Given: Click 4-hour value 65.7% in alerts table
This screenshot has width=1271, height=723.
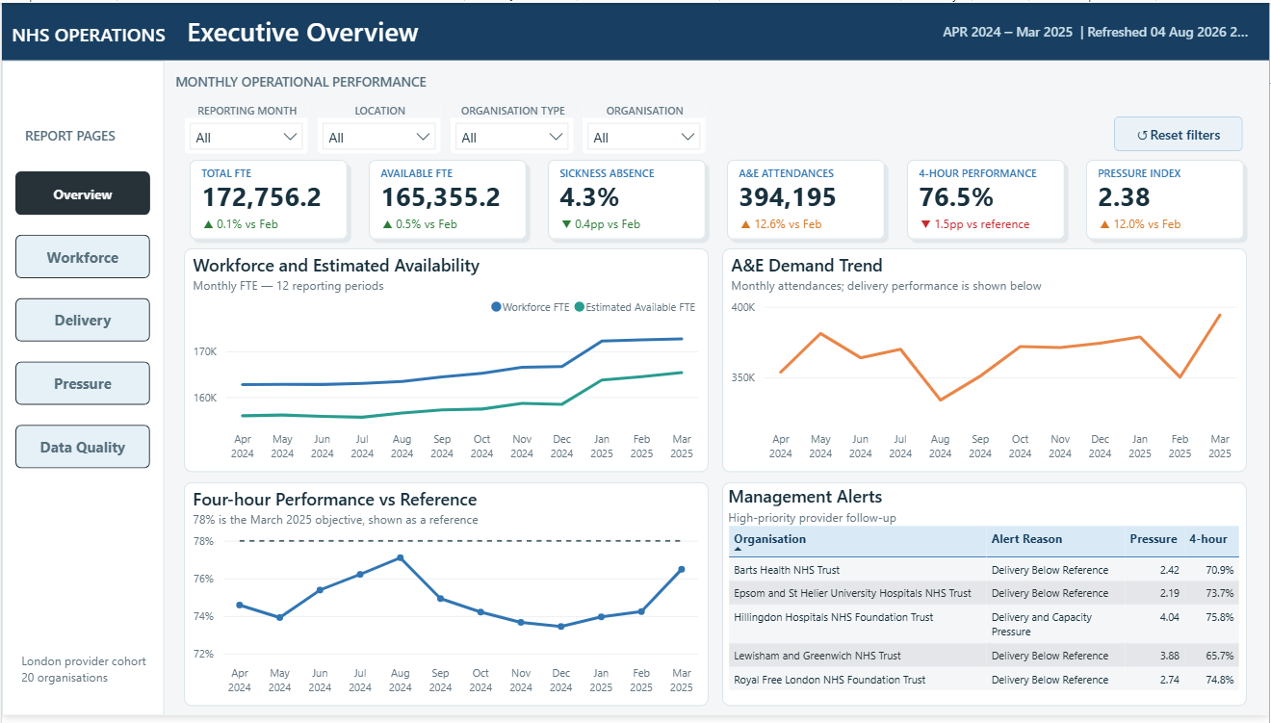Looking at the screenshot, I should pyautogui.click(x=1219, y=656).
